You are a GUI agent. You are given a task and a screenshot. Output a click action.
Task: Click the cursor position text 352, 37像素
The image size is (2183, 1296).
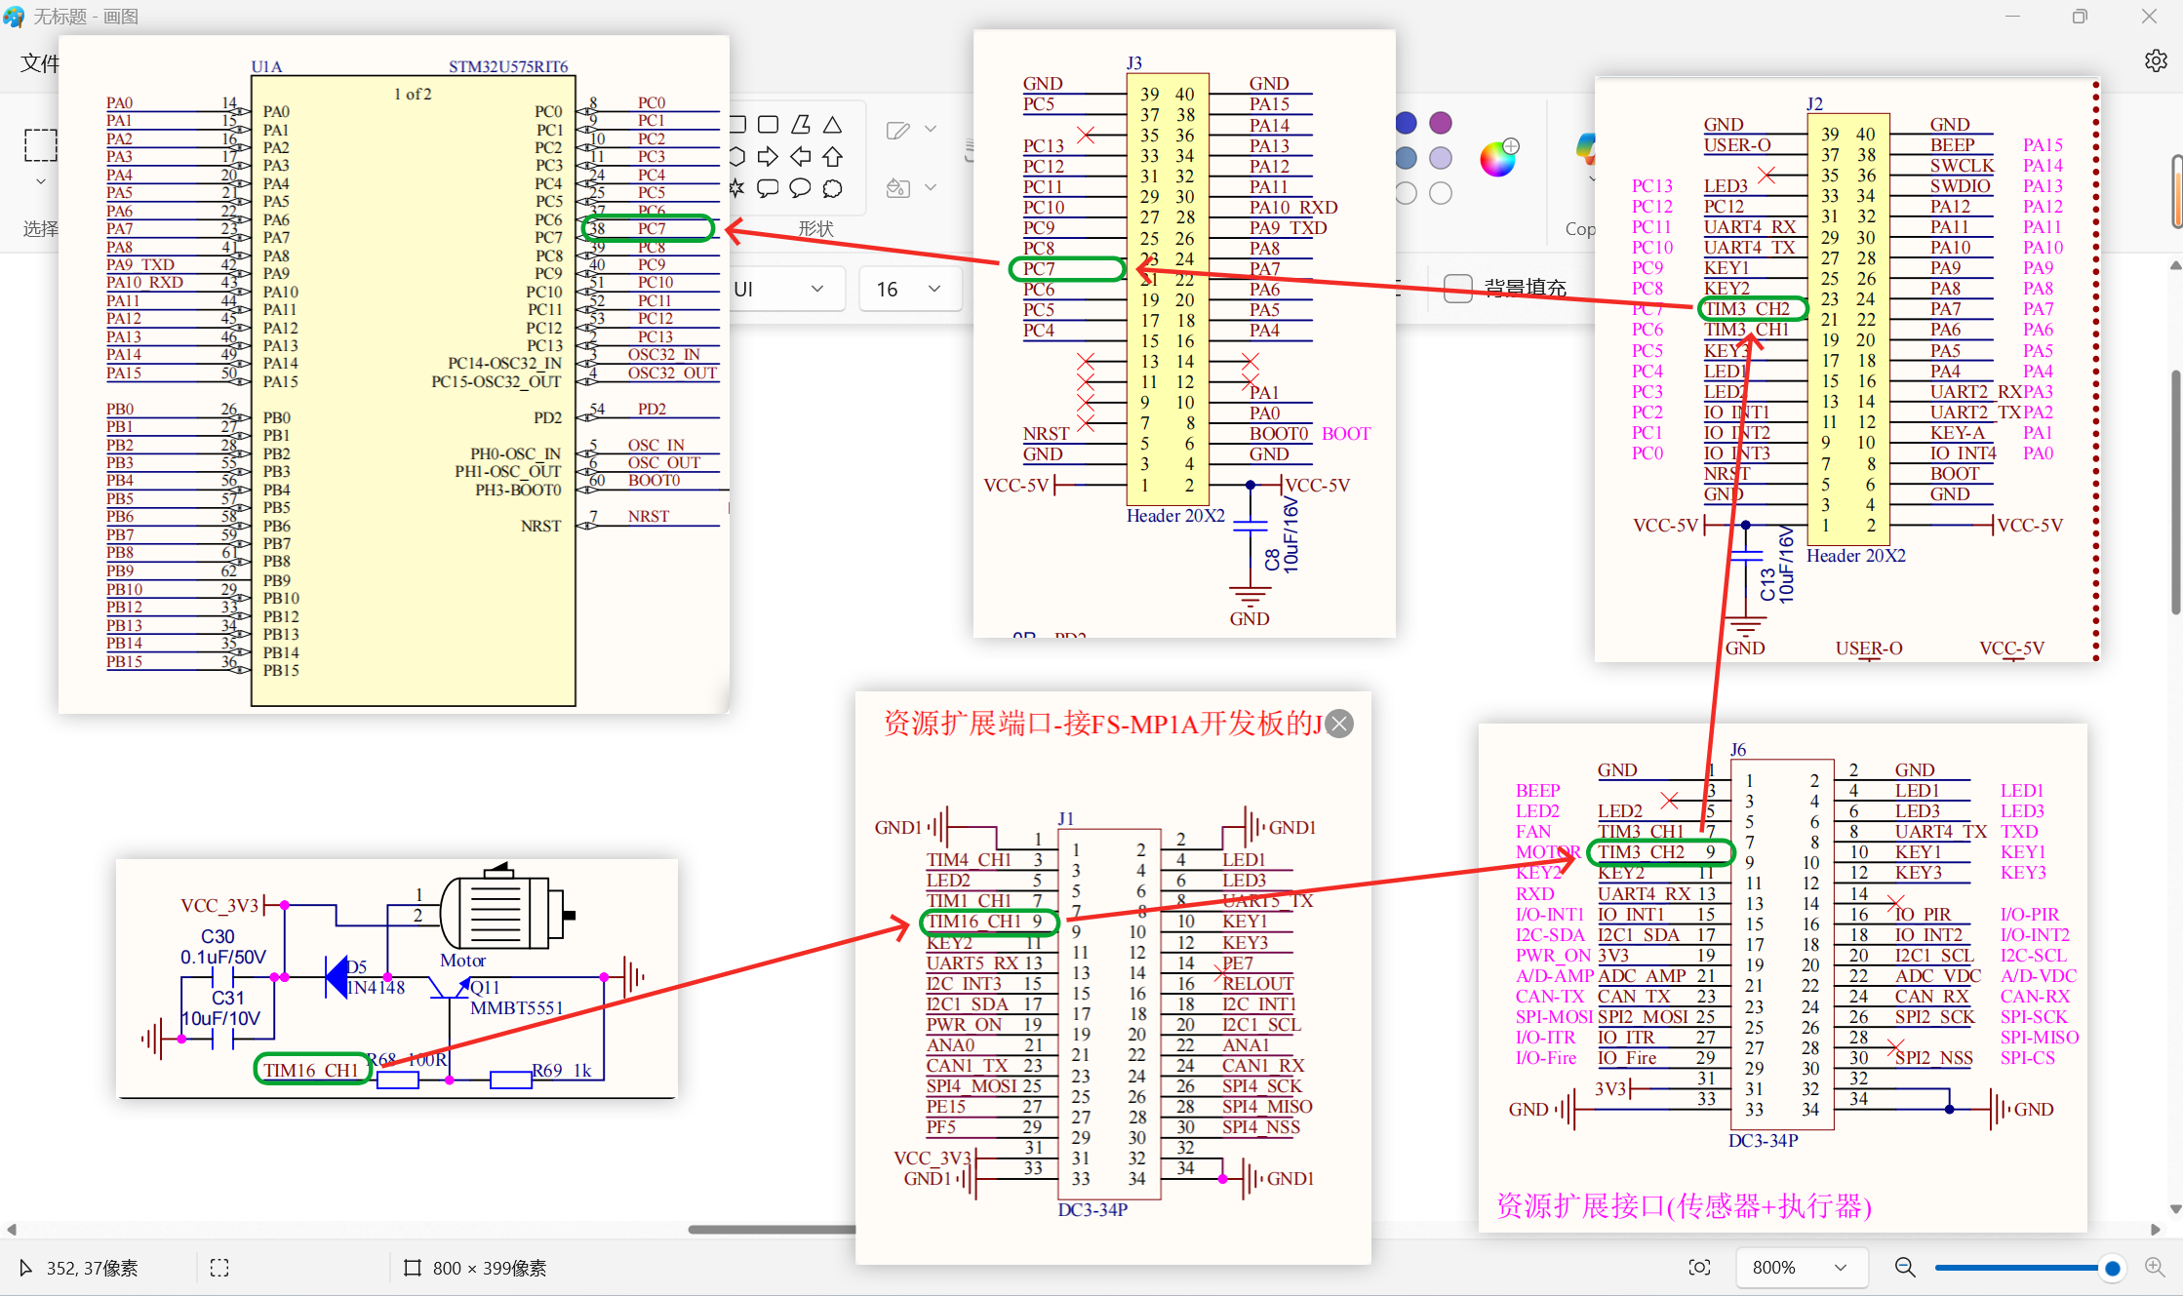tap(92, 1268)
